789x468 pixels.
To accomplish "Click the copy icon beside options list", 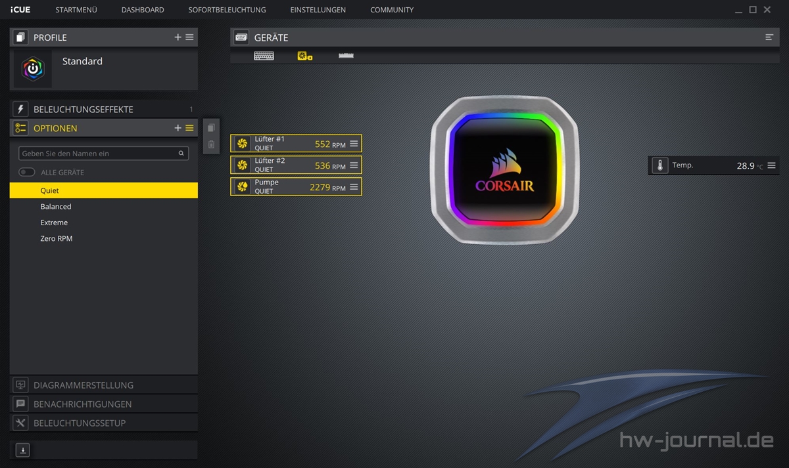I will [x=211, y=128].
